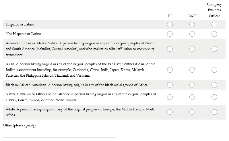Select Company Business Officer for Asian
The height and width of the screenshot is (141, 229).
tap(214, 70)
